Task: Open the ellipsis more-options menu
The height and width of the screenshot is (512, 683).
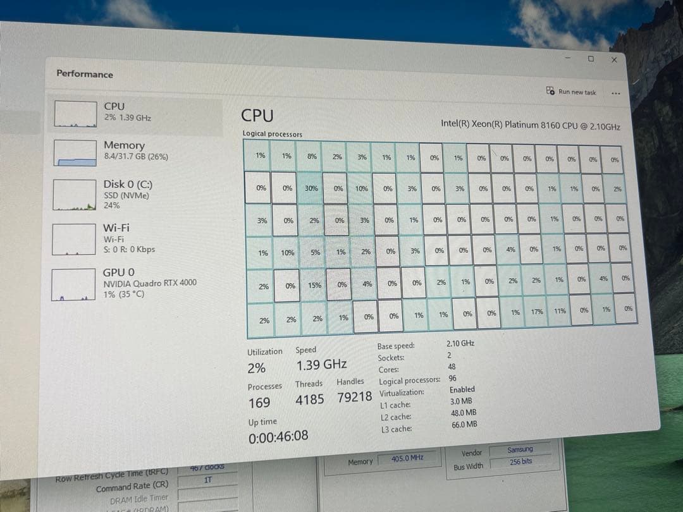Action: point(615,93)
